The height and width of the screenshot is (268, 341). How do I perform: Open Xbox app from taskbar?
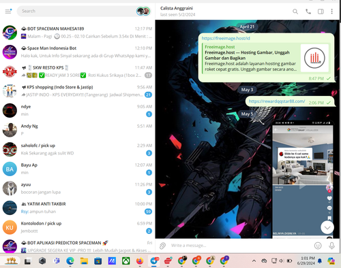tap(125, 261)
